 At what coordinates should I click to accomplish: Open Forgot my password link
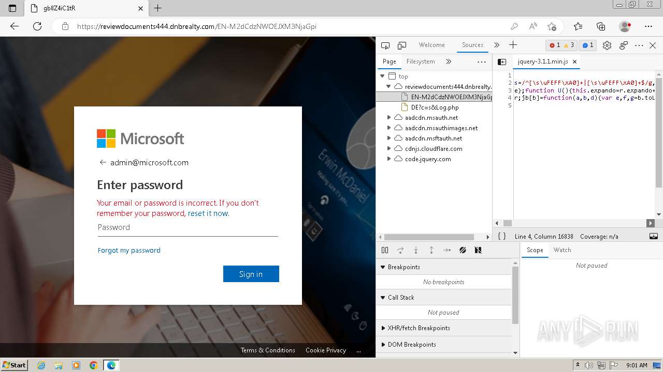click(x=129, y=250)
